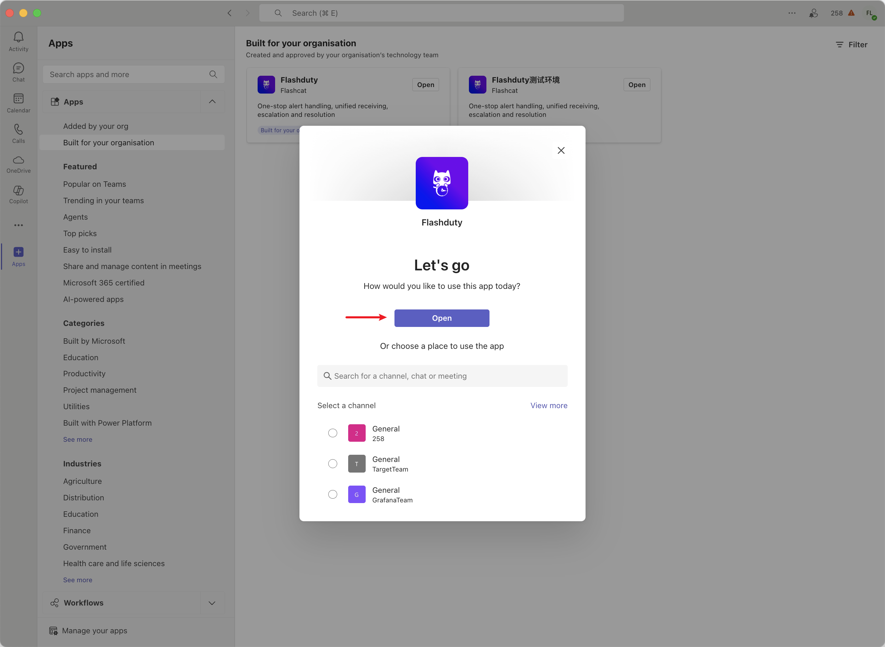This screenshot has height=647, width=885.
Task: Click the grey TargetTeam avatar
Action: pos(357,464)
